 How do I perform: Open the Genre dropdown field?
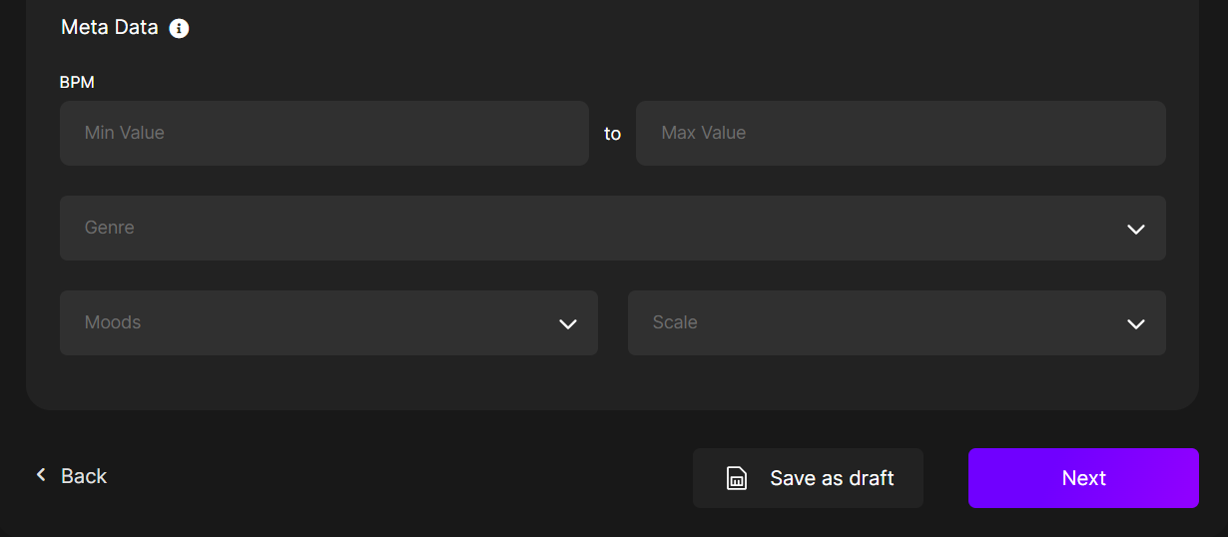point(613,228)
